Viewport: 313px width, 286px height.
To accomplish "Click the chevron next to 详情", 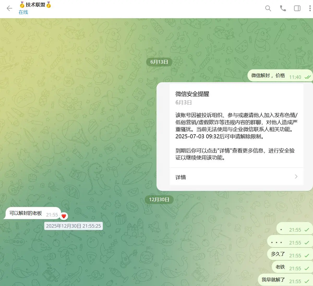I will pyautogui.click(x=296, y=177).
